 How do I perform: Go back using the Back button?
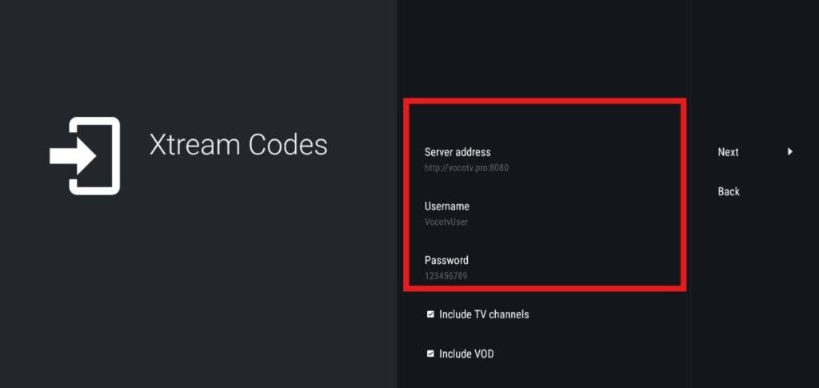(729, 191)
